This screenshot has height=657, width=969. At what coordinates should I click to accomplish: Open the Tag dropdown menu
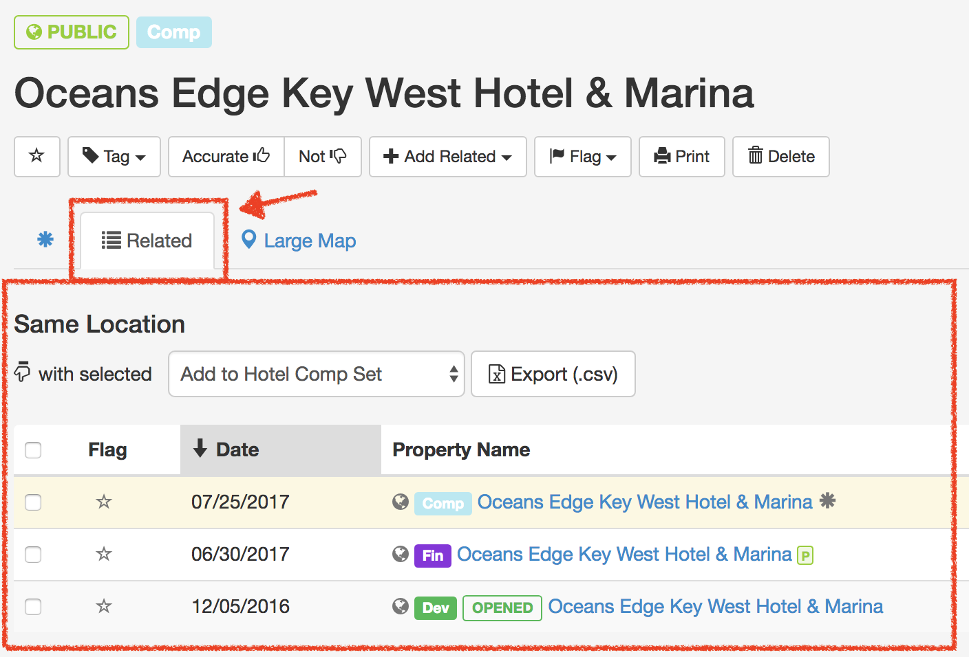coord(114,157)
